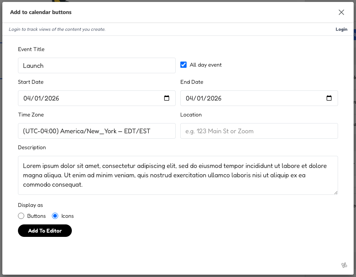Screen dimensions: 356x277
Task: Click the Login link
Action: click(x=341, y=29)
